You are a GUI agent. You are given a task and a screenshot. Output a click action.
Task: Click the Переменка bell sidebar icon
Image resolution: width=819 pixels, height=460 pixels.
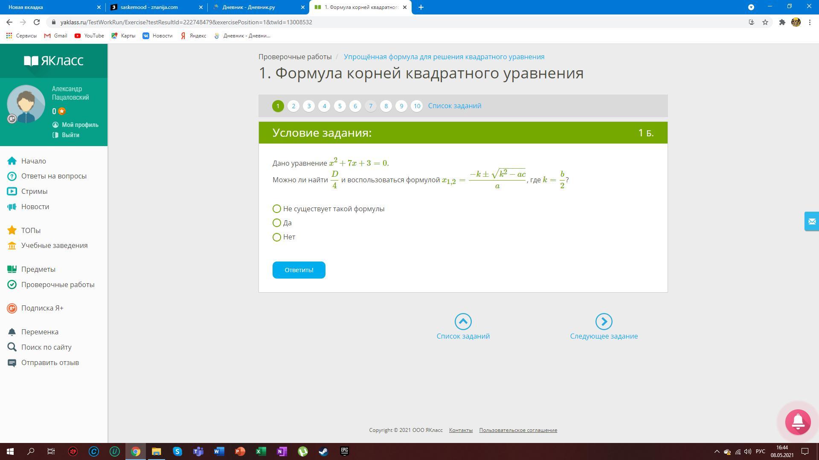click(12, 332)
